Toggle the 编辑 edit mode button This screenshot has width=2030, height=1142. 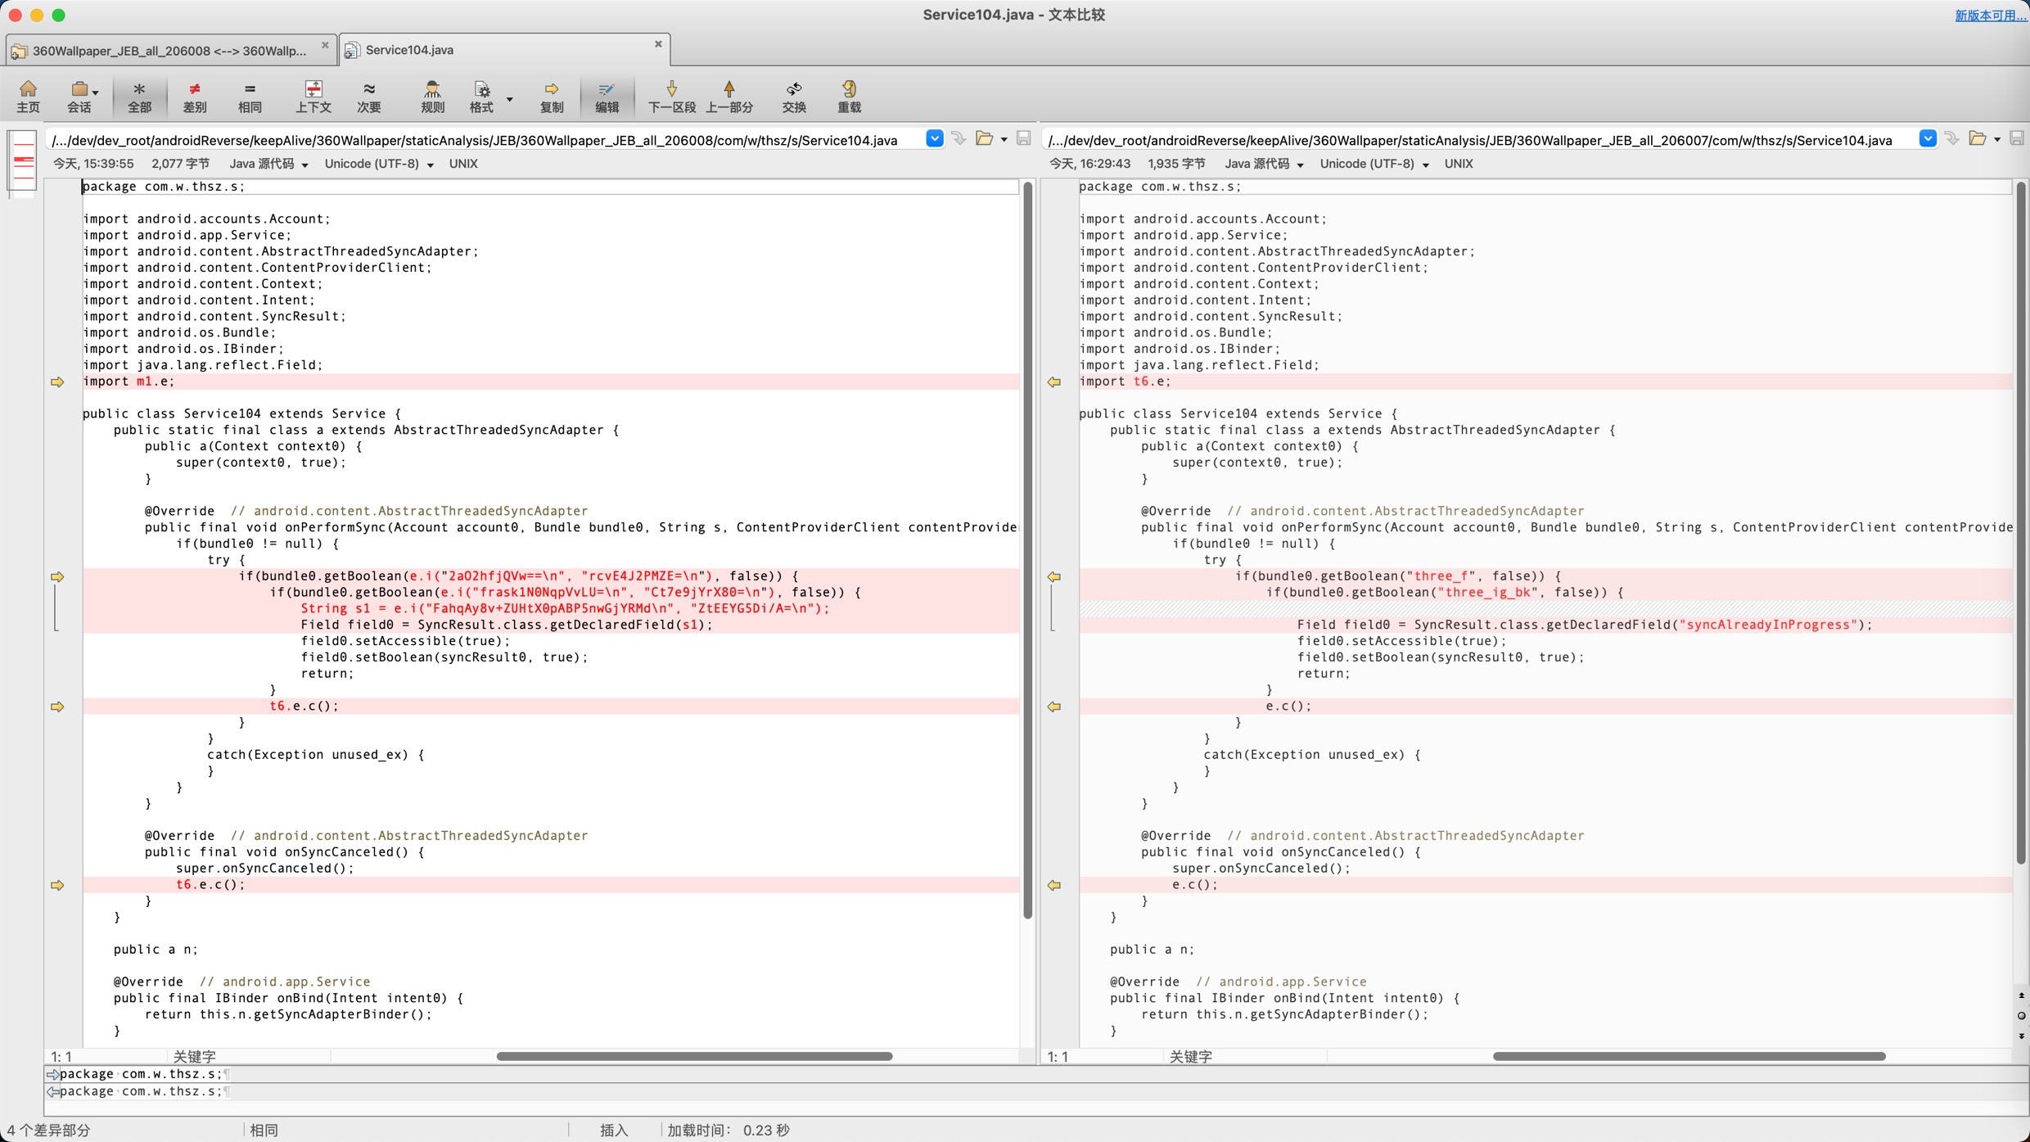point(607,97)
